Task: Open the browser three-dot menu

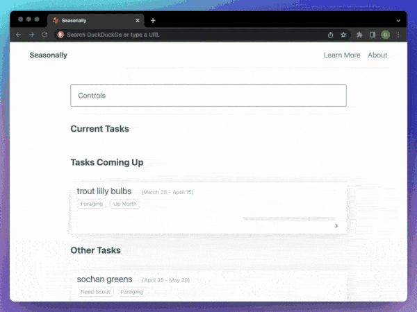Action: 398,35
